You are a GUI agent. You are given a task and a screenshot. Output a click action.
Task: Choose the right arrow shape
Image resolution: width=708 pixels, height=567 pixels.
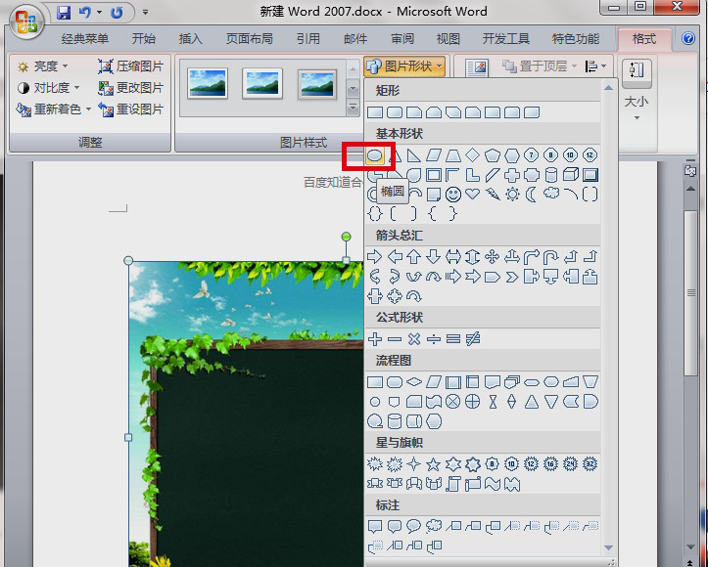(375, 257)
